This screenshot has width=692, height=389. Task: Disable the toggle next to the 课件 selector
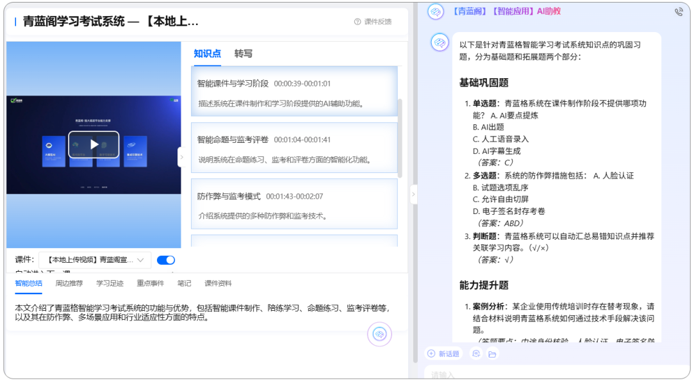165,260
